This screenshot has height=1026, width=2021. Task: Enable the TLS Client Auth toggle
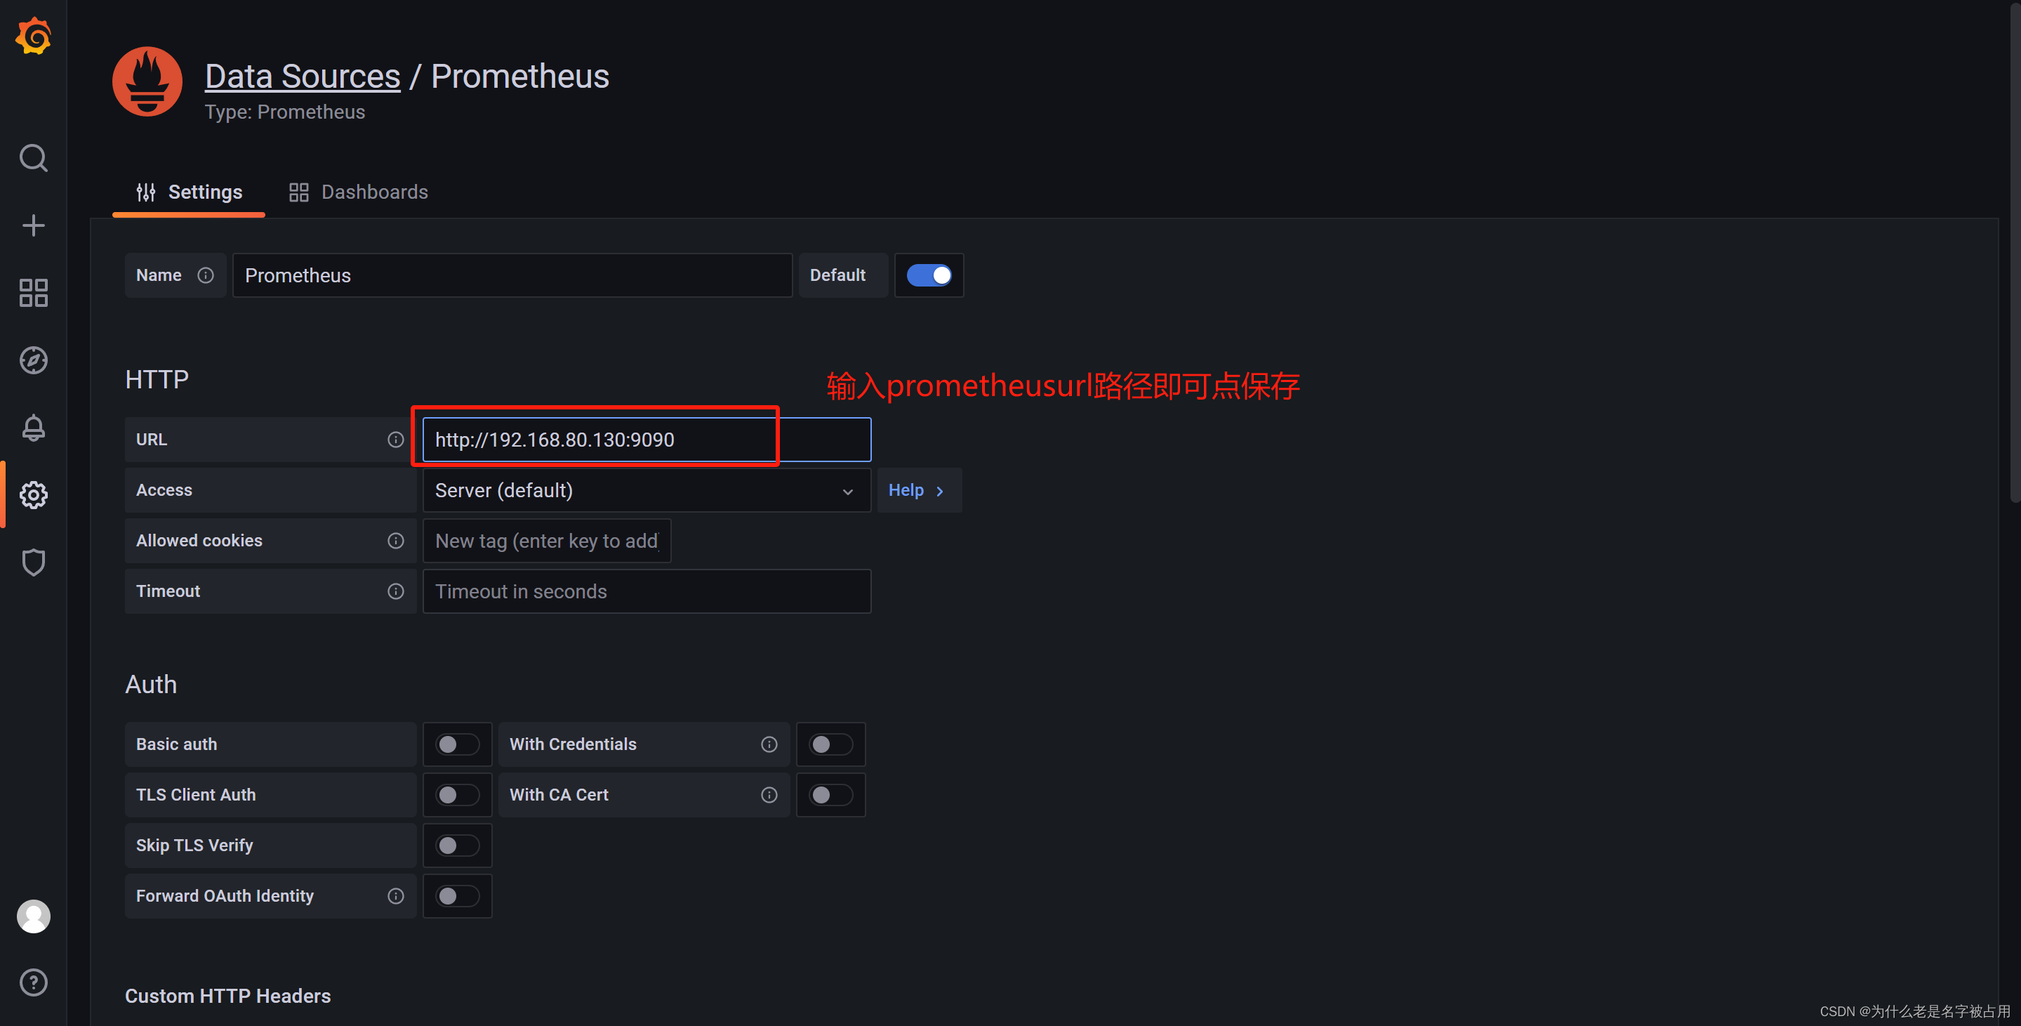tap(458, 794)
